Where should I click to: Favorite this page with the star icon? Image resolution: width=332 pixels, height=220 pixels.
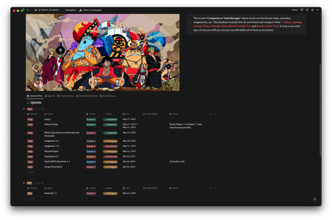tap(312, 10)
